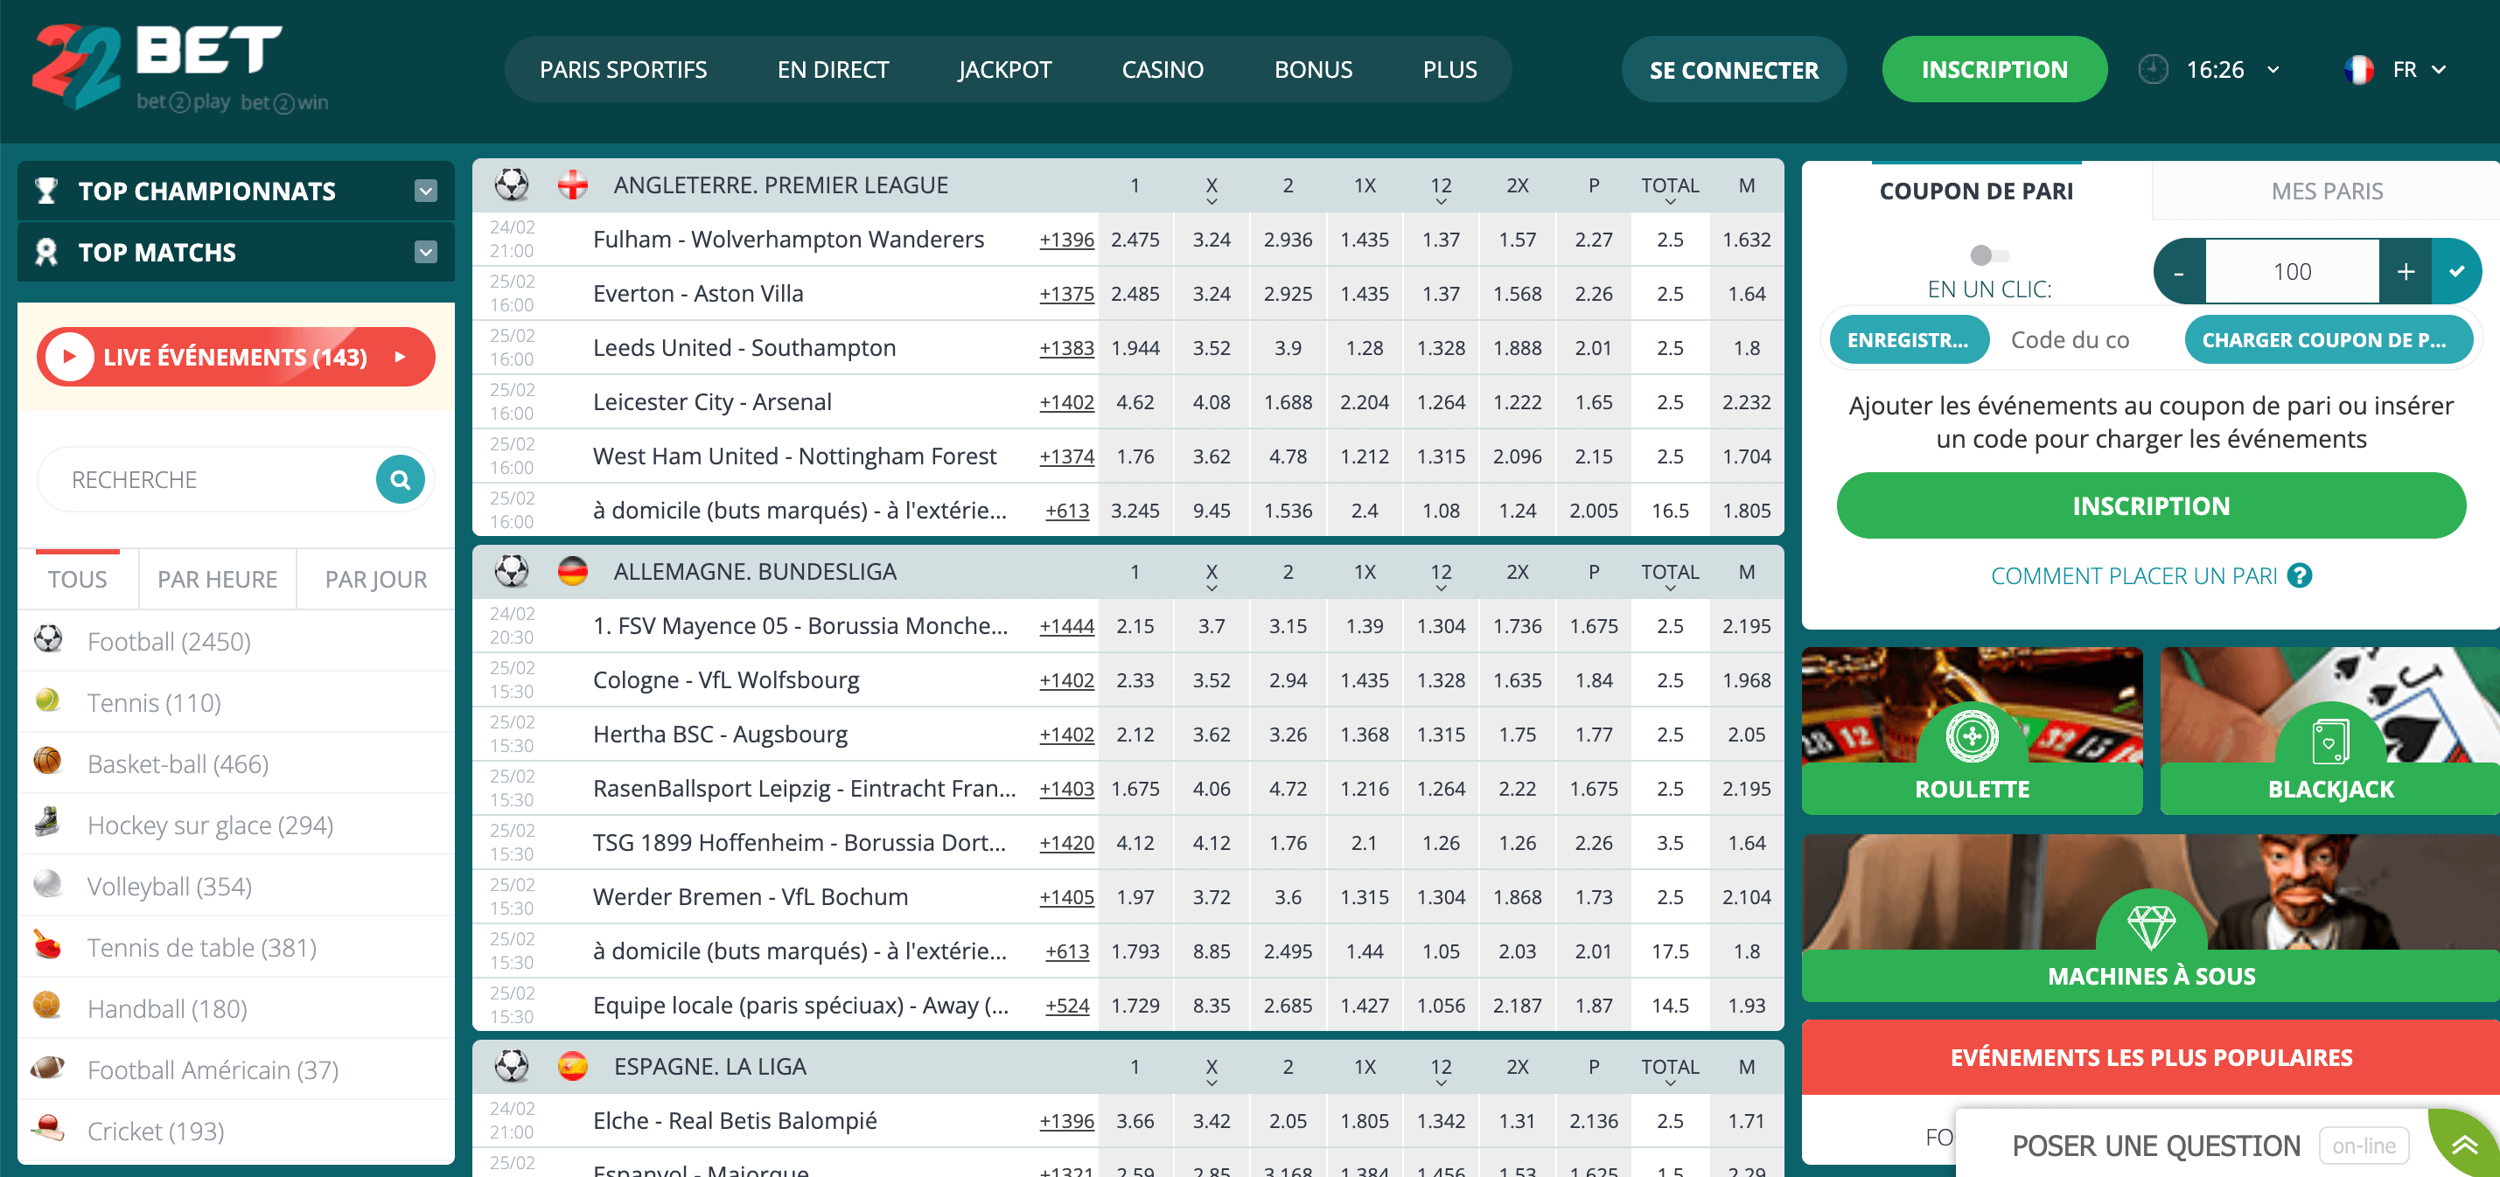Click the scroll-to-top double arrow icon
This screenshot has height=1177, width=2500.
[x=2464, y=1146]
